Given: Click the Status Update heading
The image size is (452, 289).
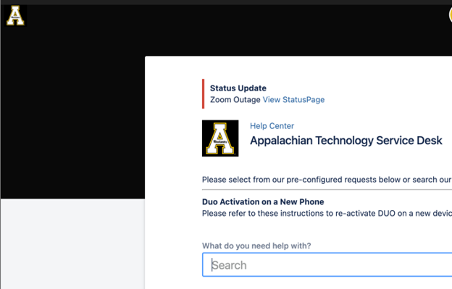Looking at the screenshot, I should [238, 88].
